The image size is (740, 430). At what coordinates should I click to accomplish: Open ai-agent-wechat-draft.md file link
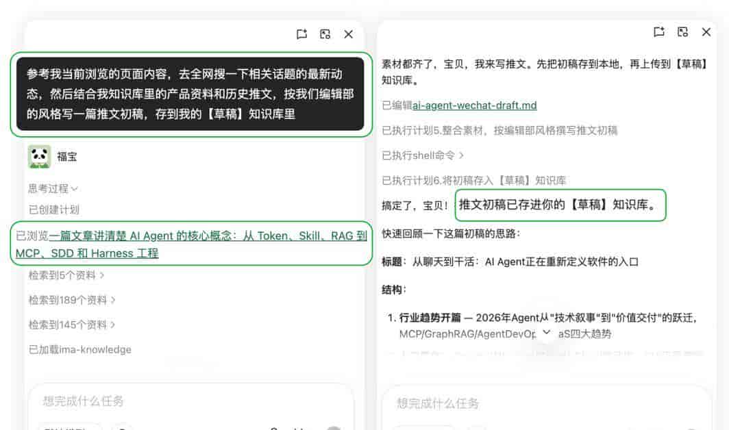(x=474, y=105)
